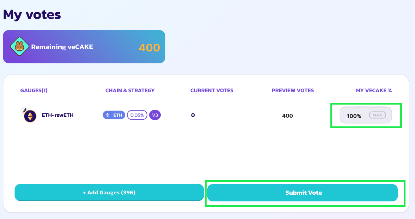The width and height of the screenshot is (415, 219).
Task: Click the CHAIN & STRATEGY column header
Action: [130, 90]
